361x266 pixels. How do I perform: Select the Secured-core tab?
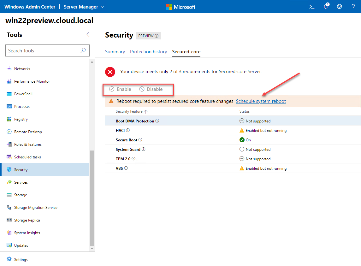pyautogui.click(x=186, y=52)
